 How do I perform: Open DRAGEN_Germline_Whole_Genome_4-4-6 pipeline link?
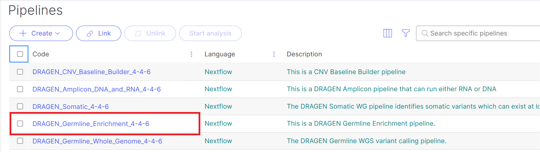[97, 141]
